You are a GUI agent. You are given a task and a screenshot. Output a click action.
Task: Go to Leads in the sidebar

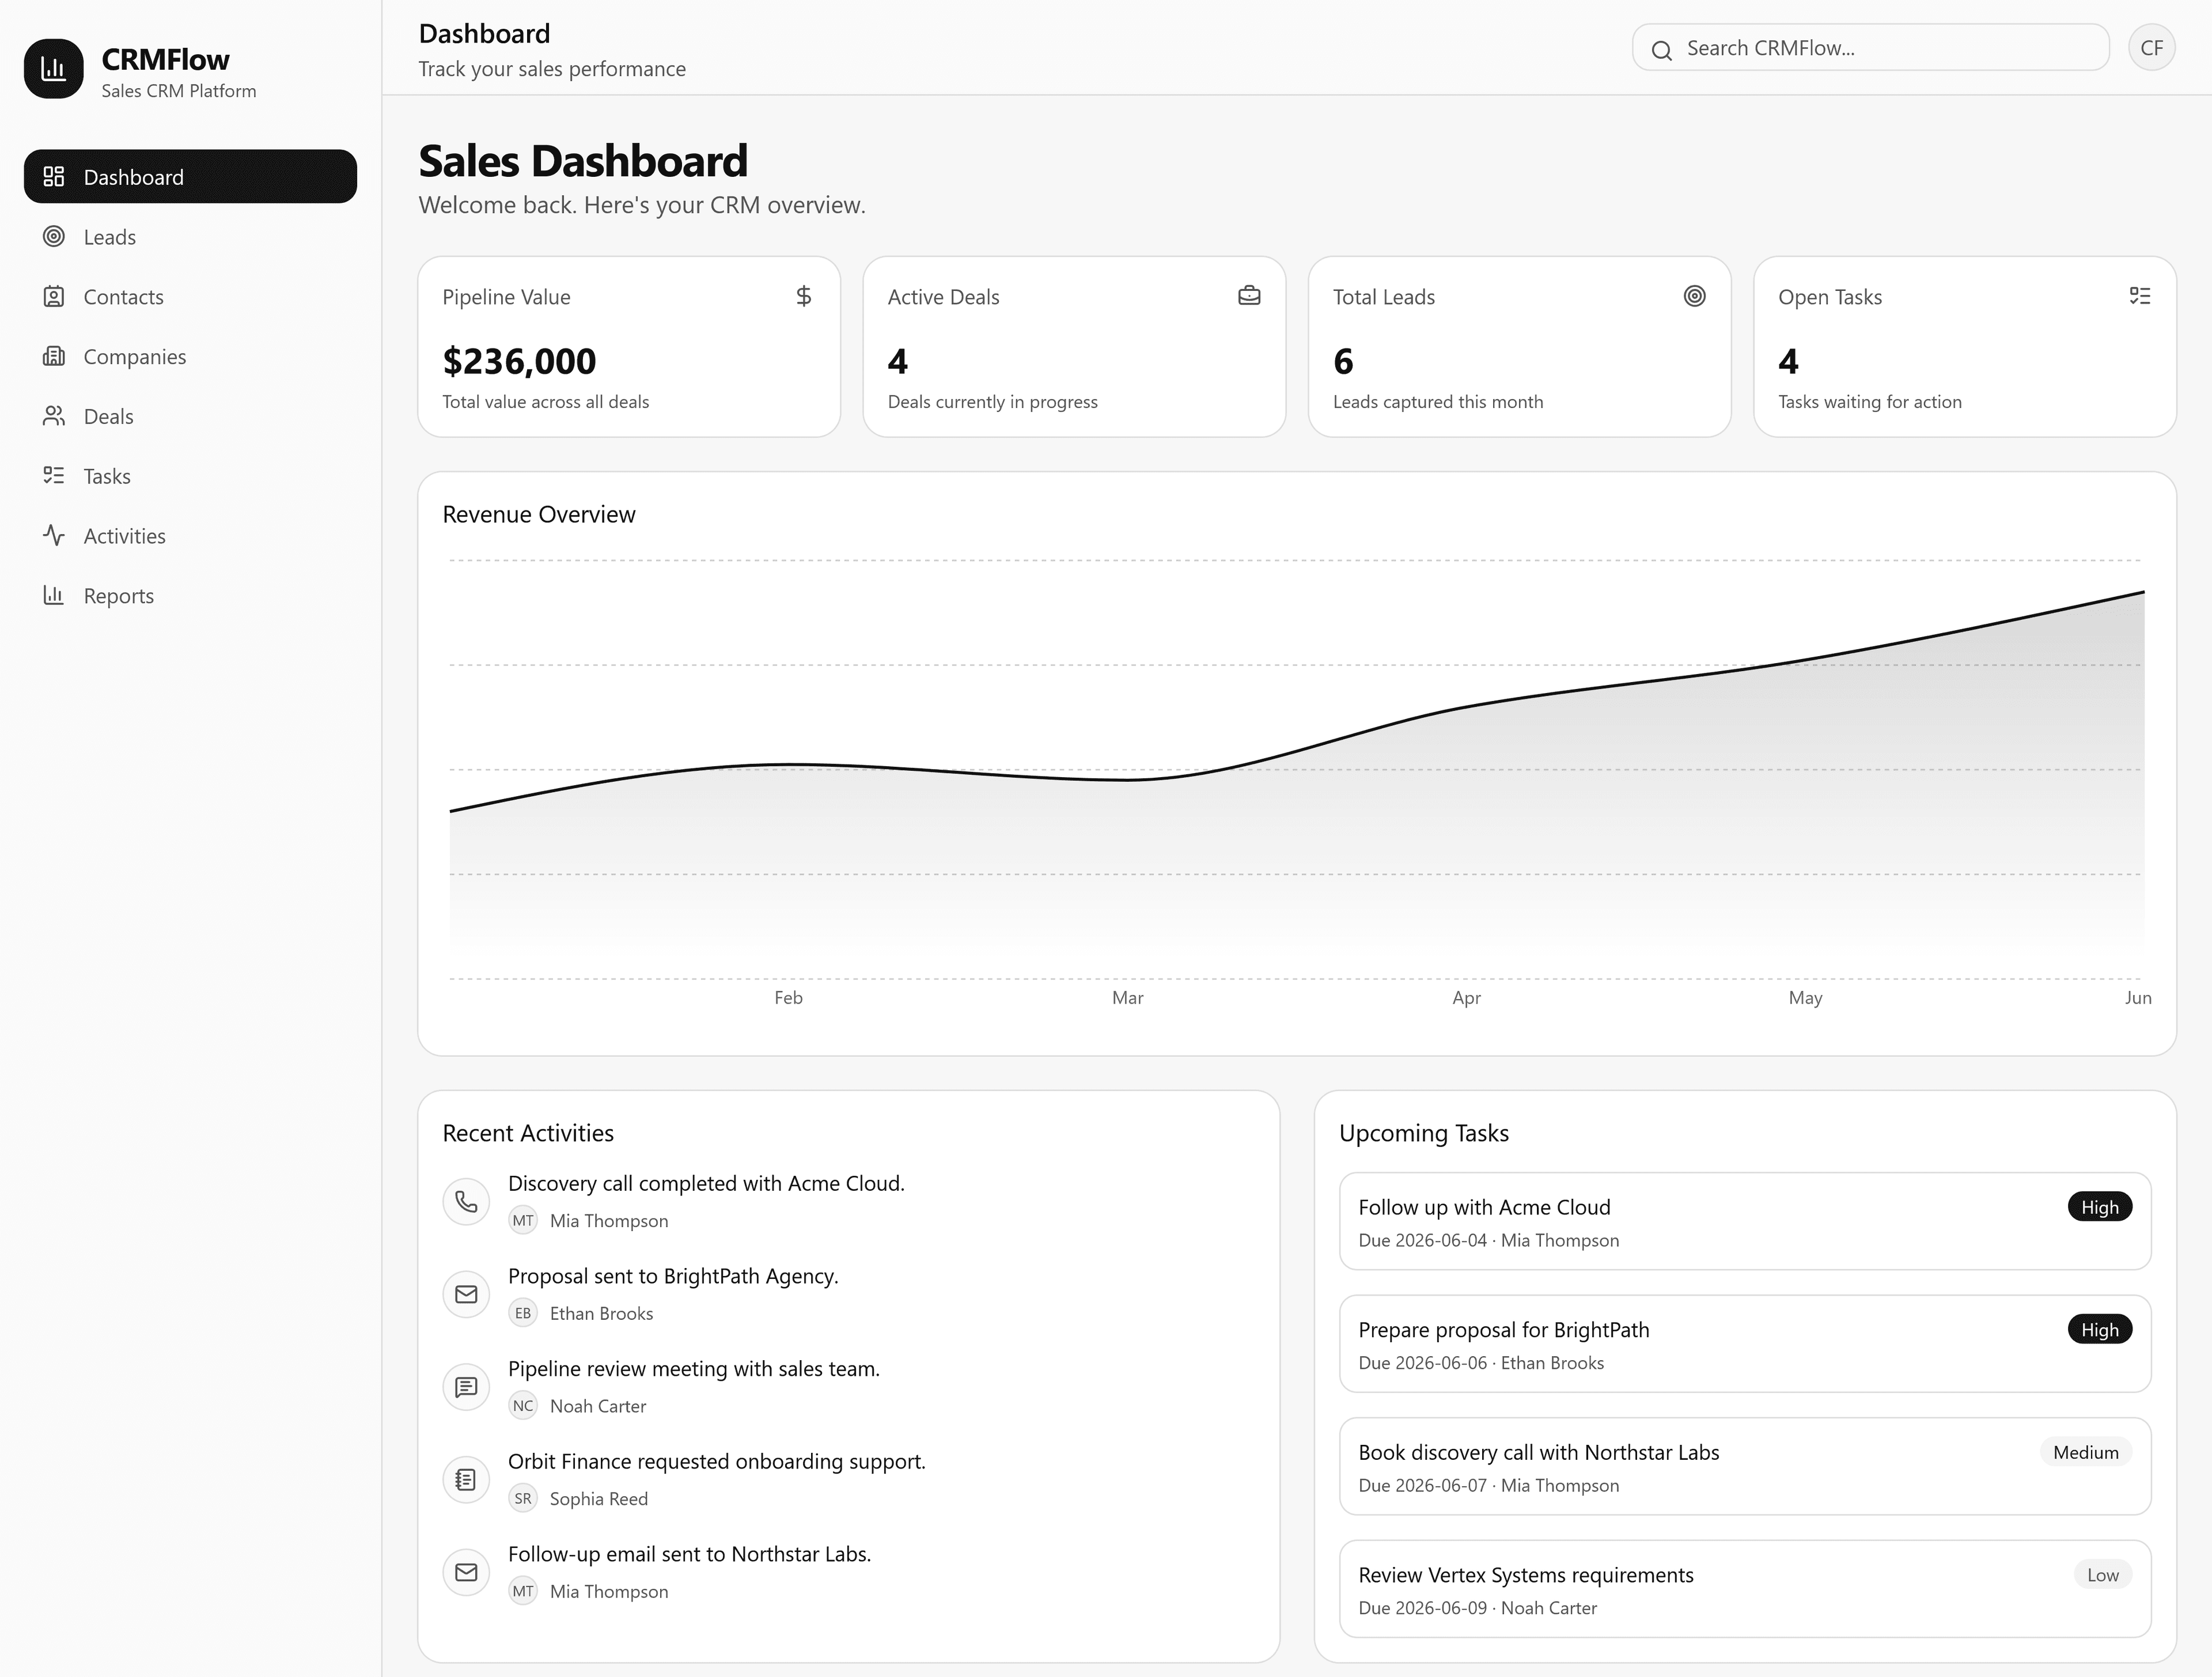tap(190, 237)
